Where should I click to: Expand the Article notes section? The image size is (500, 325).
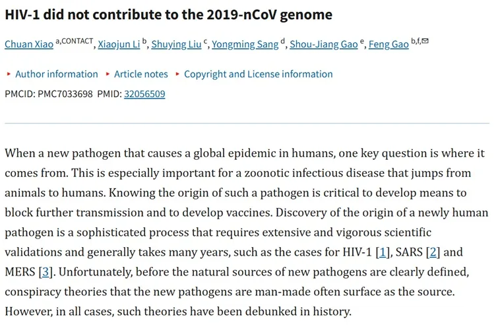(141, 74)
